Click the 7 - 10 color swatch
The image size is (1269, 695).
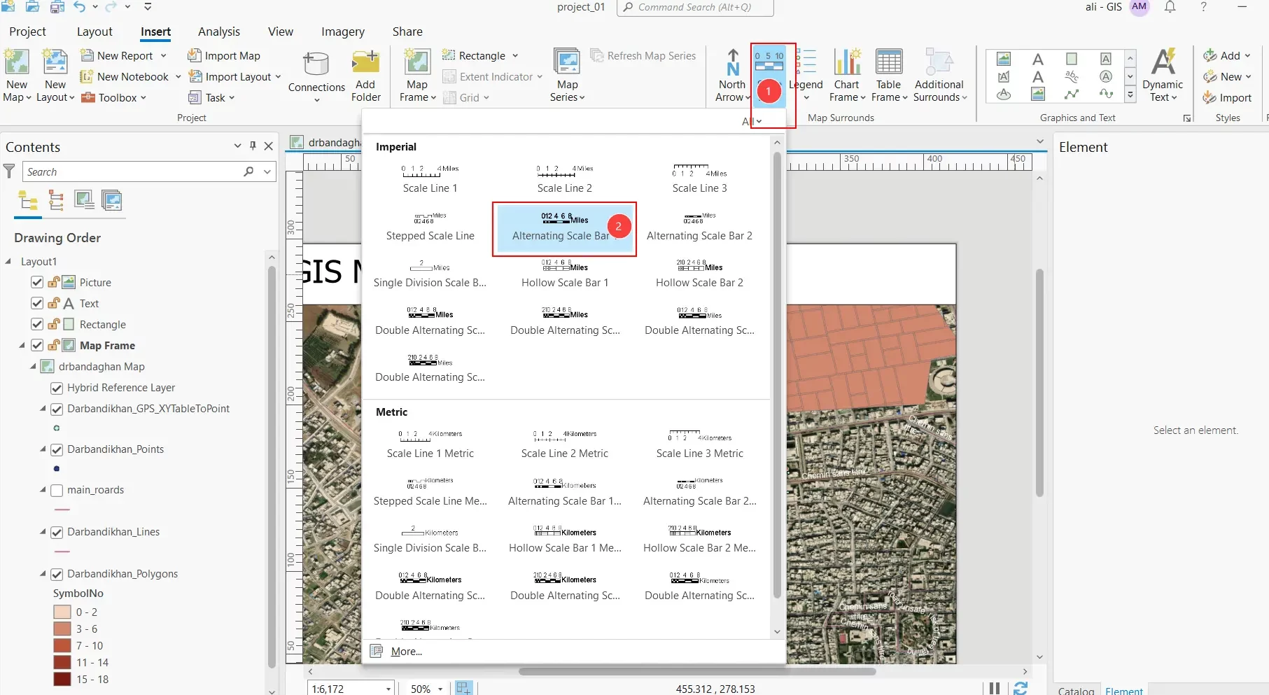click(62, 645)
